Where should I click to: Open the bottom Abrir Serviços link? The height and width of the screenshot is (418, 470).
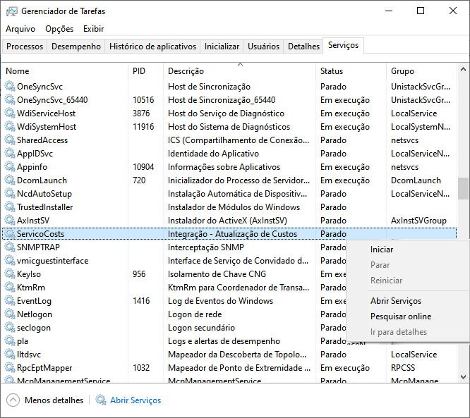[135, 400]
